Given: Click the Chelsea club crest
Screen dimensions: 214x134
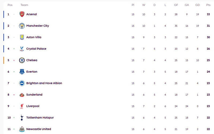Looking at the screenshot, I should [22, 60].
